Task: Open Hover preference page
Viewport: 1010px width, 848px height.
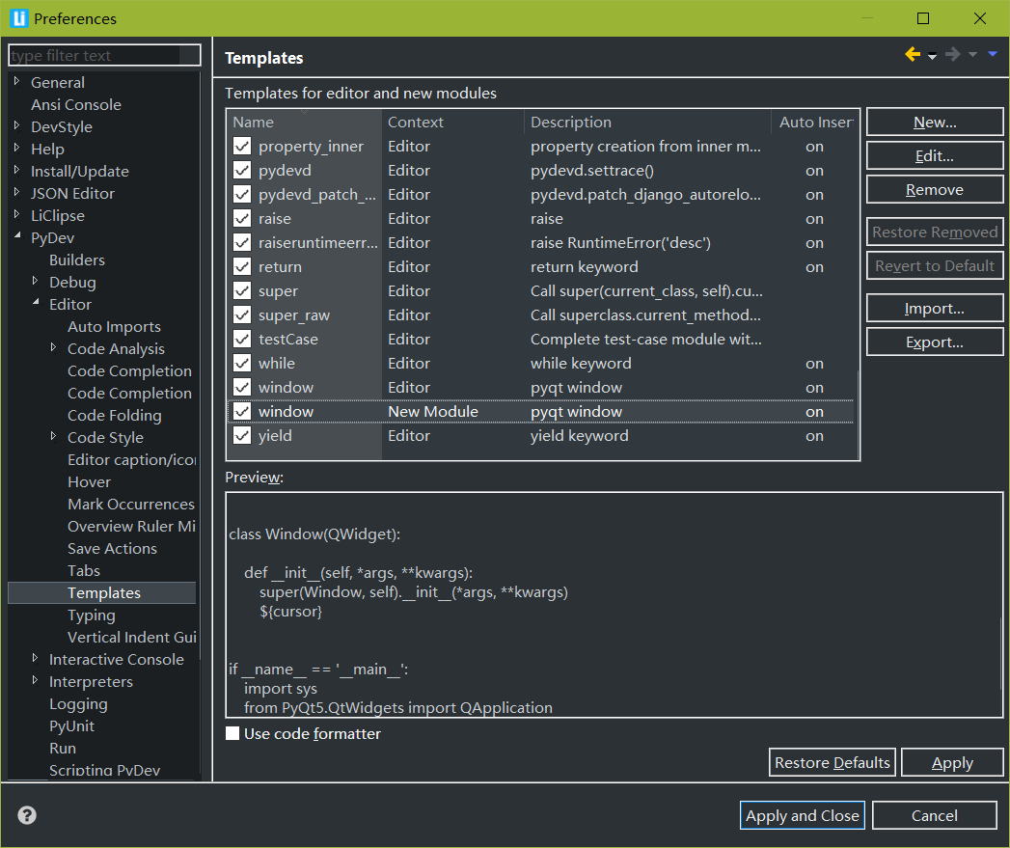Action: (x=89, y=482)
